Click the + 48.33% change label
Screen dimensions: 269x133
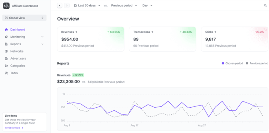pyautogui.click(x=186, y=32)
